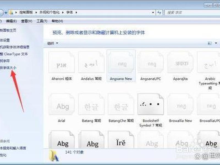The width and height of the screenshot is (220, 165).
Task: Select the Browallia New font family
Action: tap(180, 108)
